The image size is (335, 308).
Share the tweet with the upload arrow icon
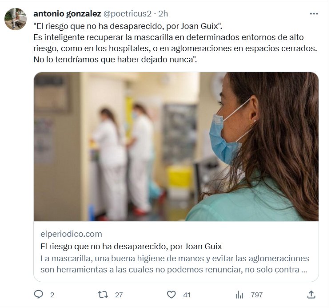(311, 295)
